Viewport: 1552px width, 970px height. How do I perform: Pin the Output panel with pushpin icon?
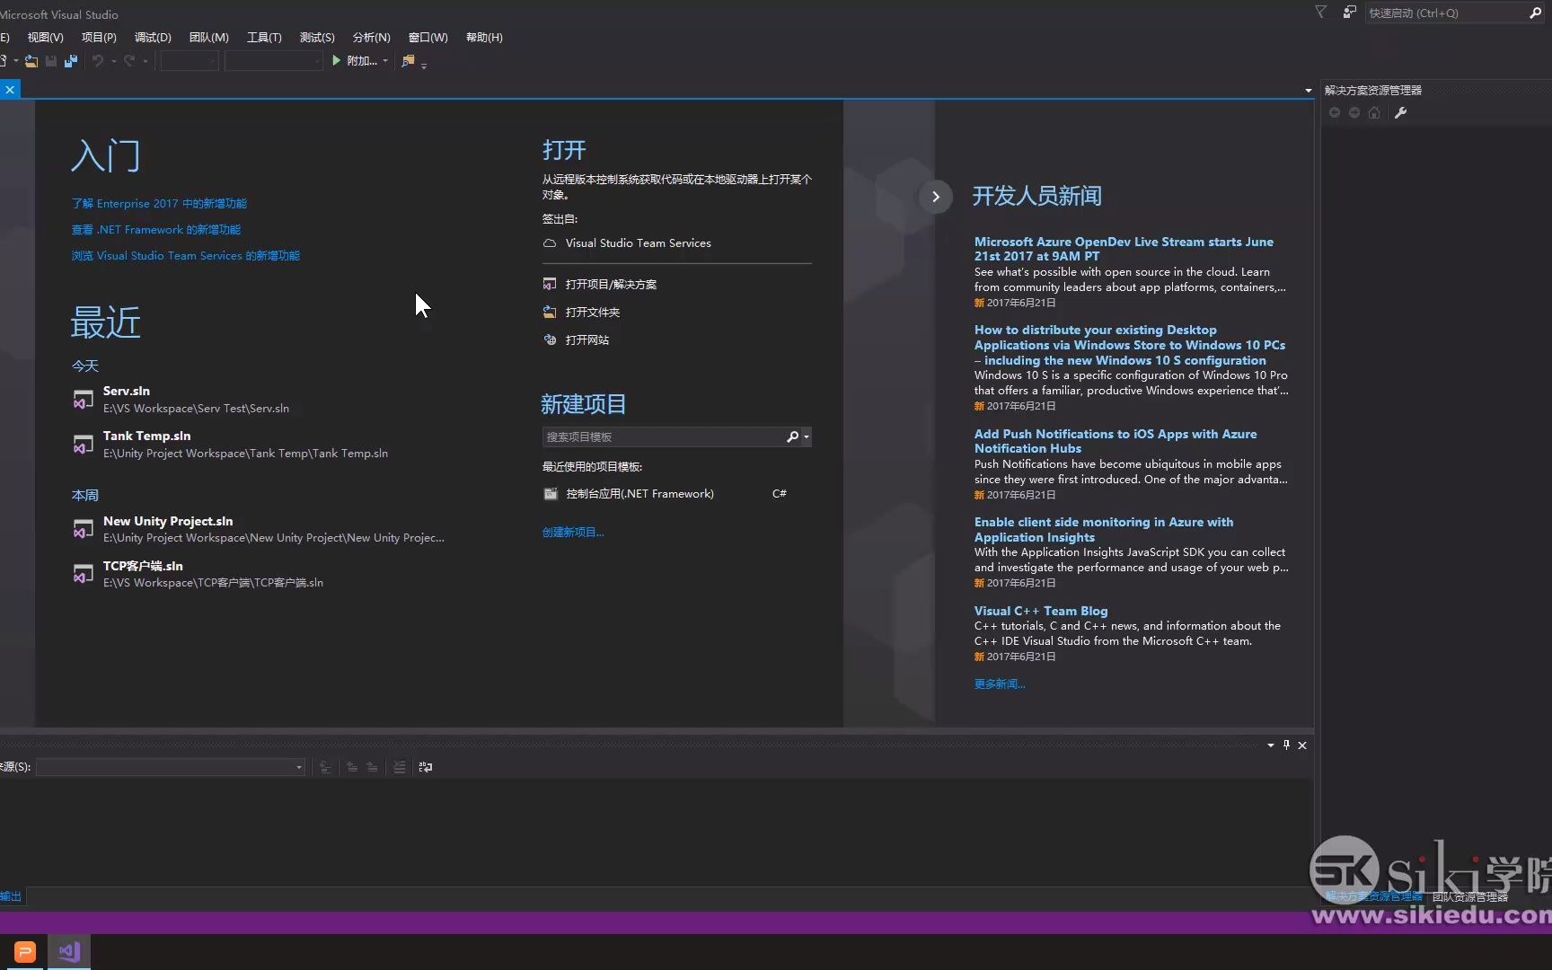click(x=1286, y=745)
